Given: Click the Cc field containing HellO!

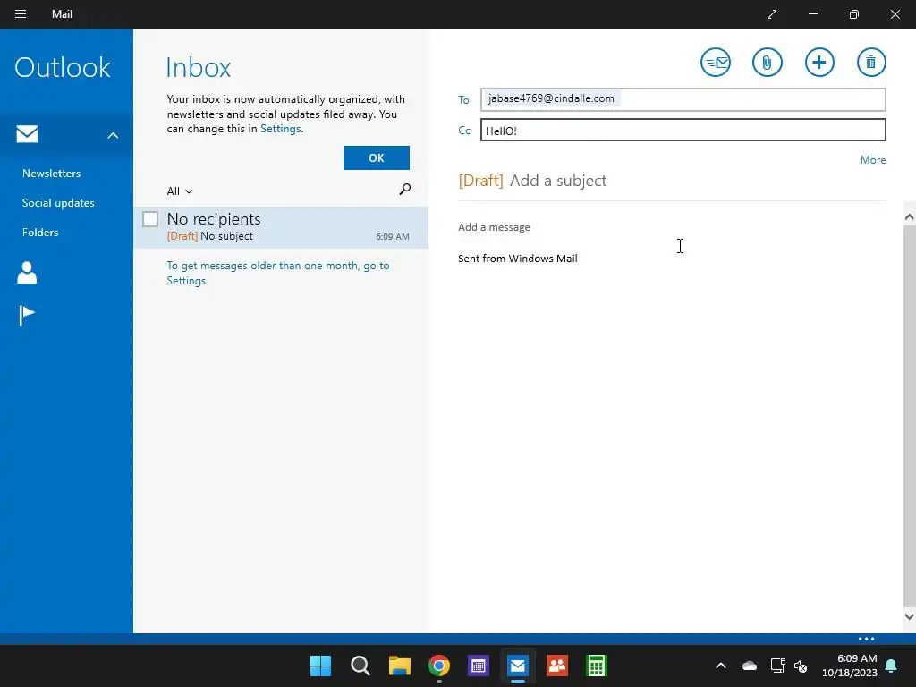Looking at the screenshot, I should point(683,130).
